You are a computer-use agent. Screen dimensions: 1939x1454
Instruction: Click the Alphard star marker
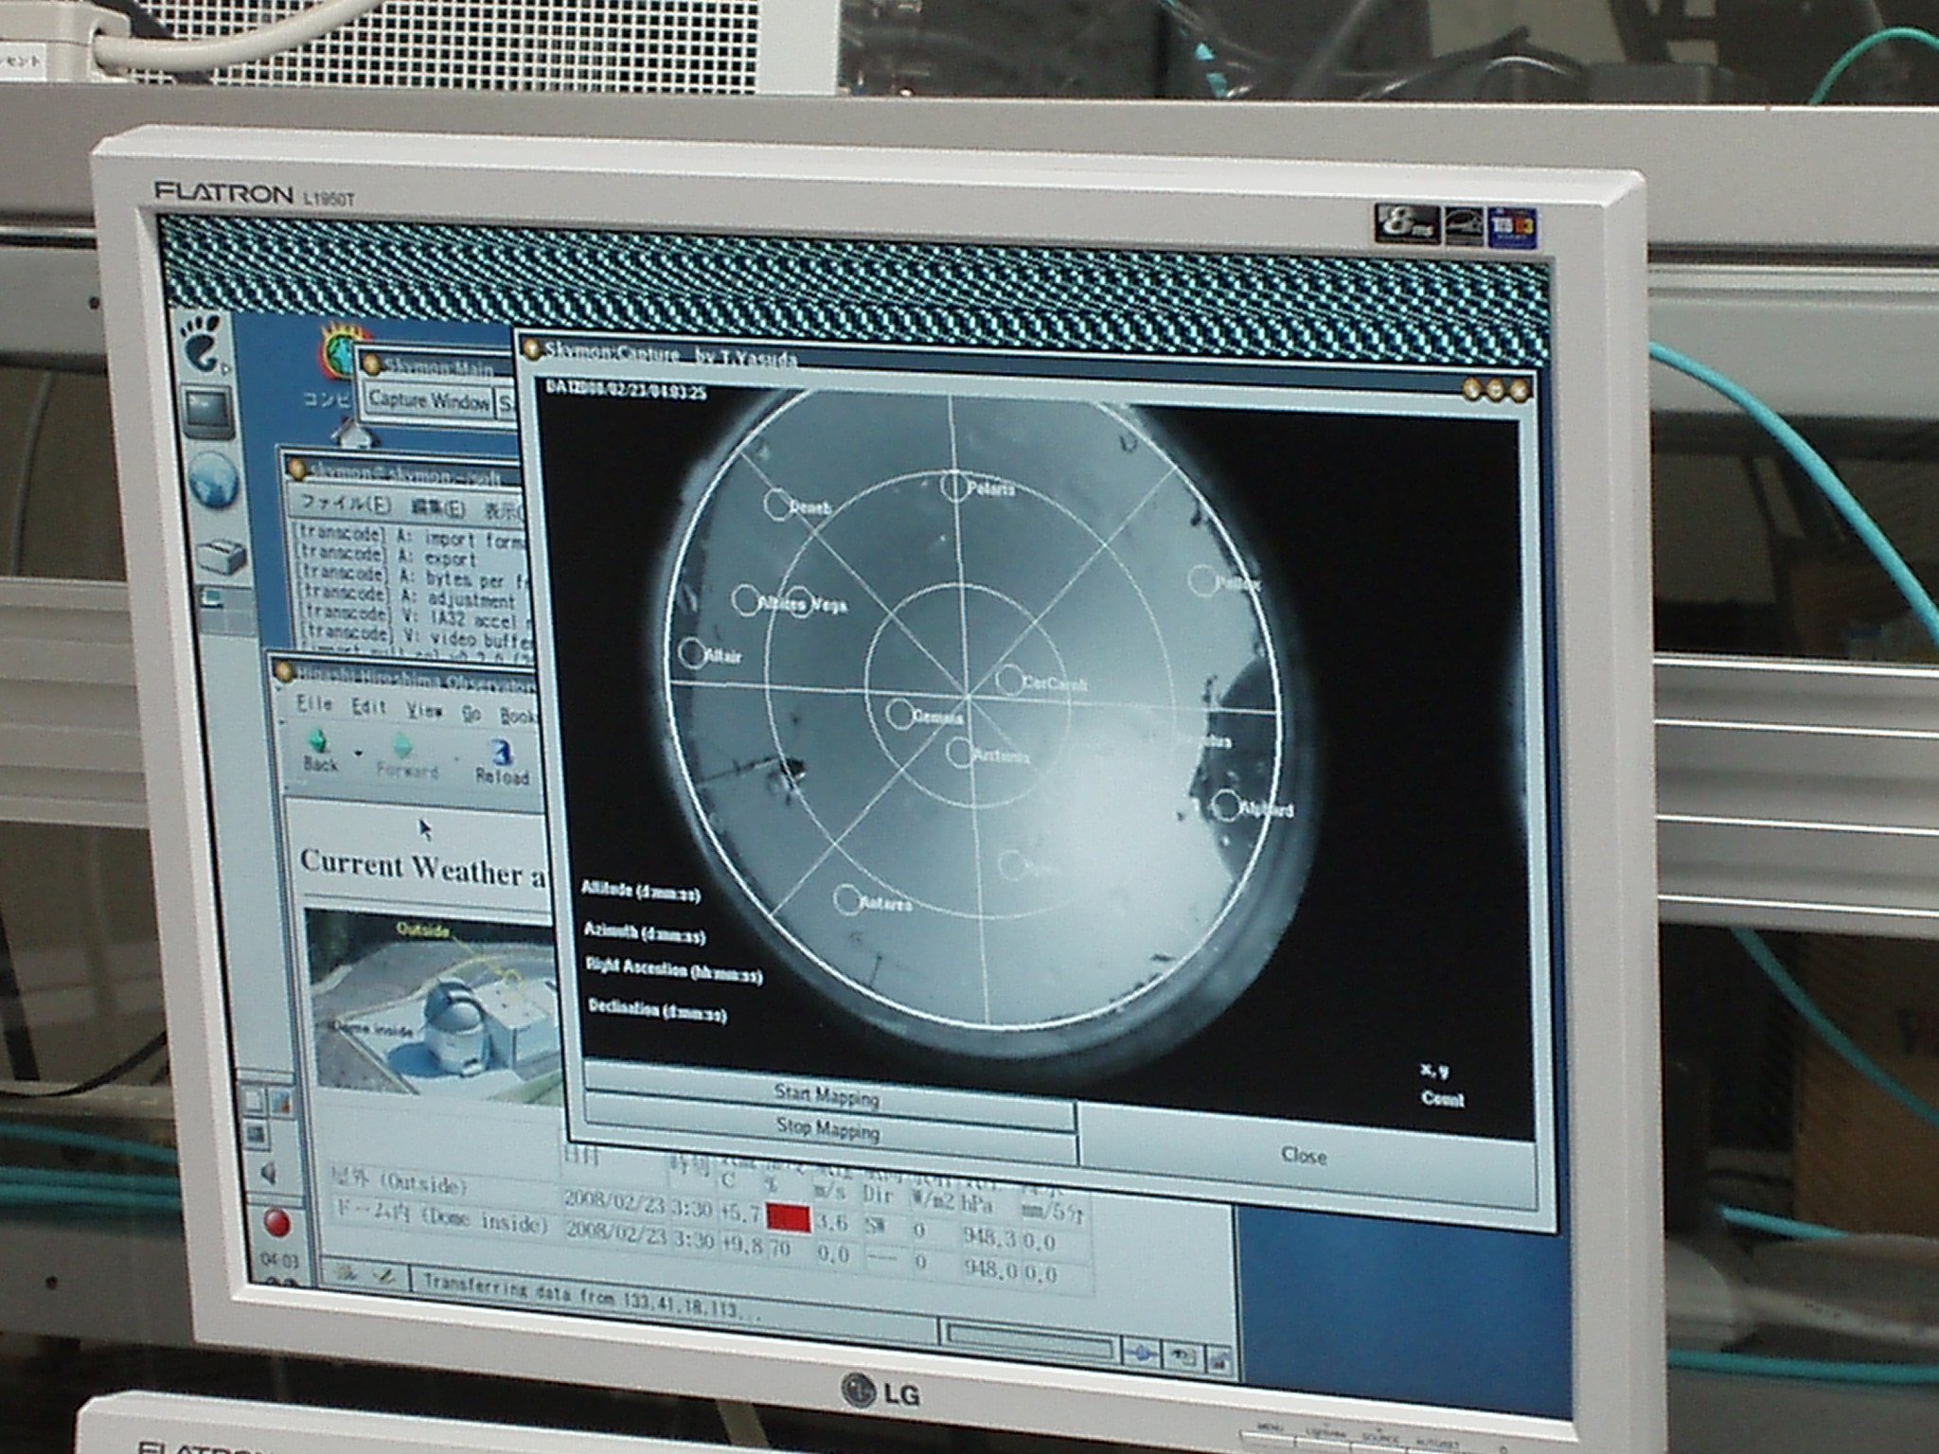tap(1225, 806)
